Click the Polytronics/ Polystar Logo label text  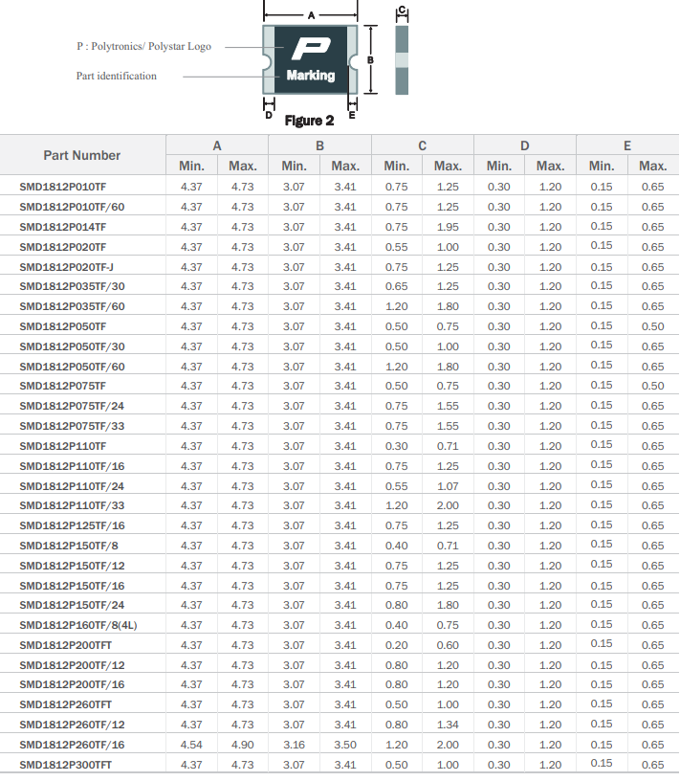click(x=143, y=46)
